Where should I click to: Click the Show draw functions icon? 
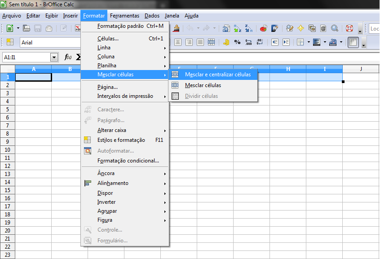coord(274,28)
